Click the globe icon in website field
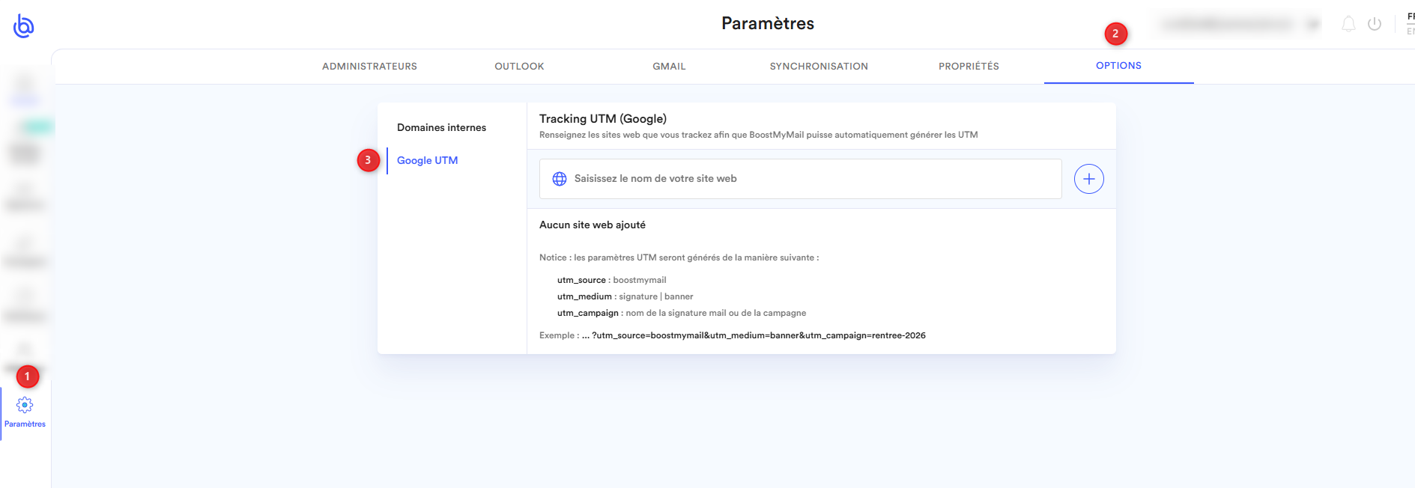The width and height of the screenshot is (1415, 488). [560, 179]
